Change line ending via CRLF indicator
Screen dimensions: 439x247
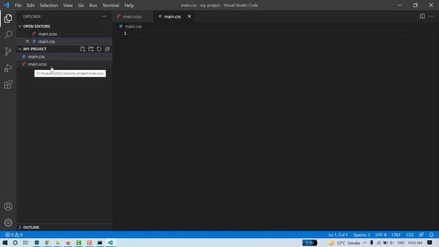(396, 235)
